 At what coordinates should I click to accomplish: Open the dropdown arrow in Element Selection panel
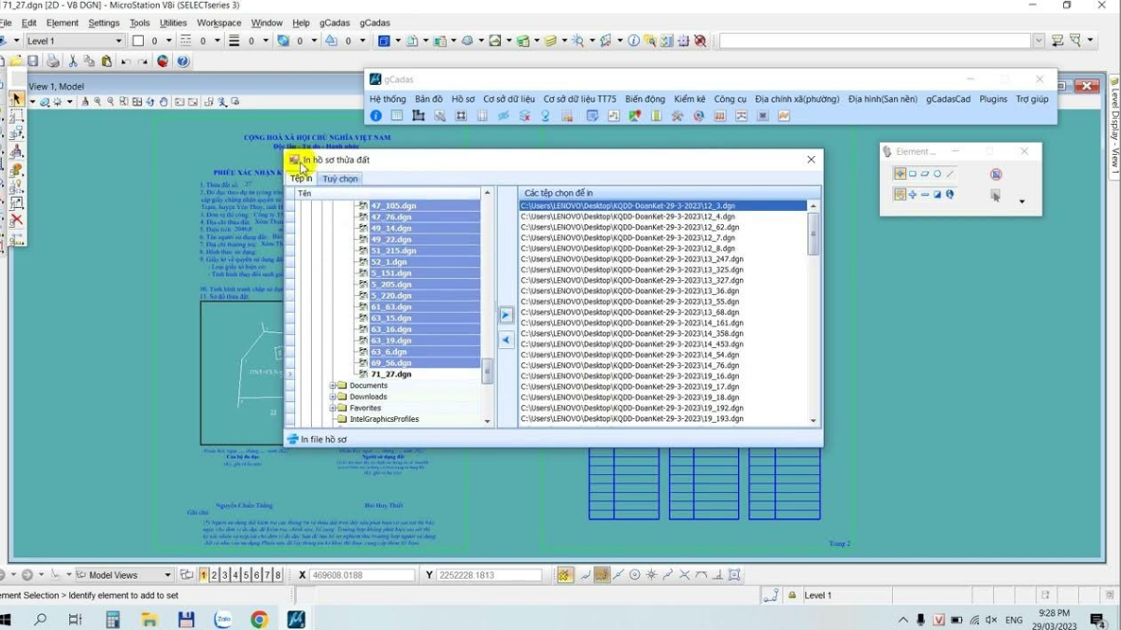[x=1021, y=202]
